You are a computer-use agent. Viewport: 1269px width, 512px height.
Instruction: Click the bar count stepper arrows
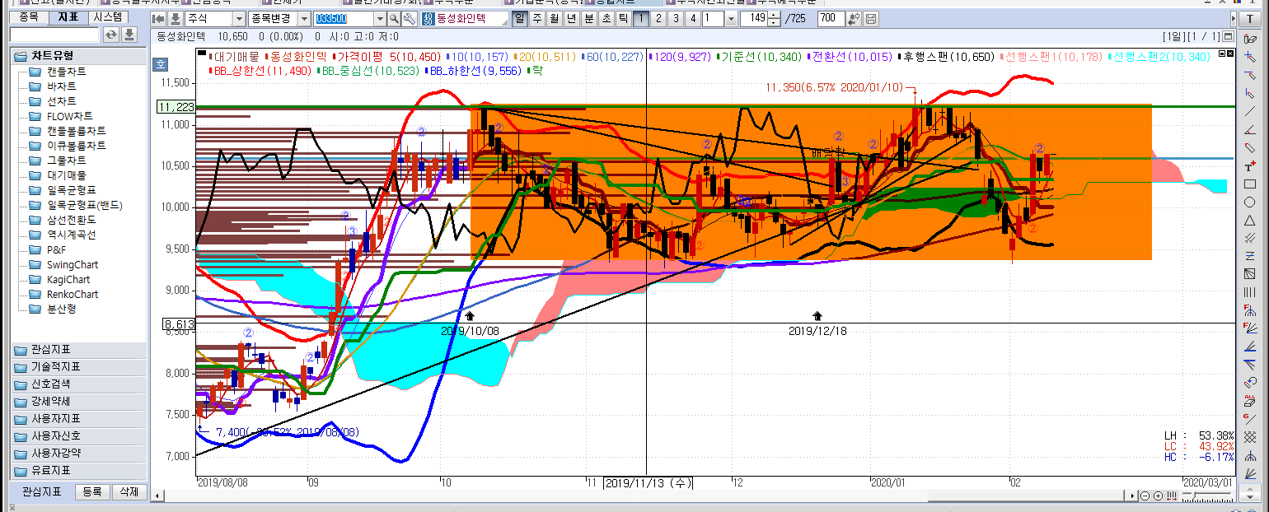point(773,18)
